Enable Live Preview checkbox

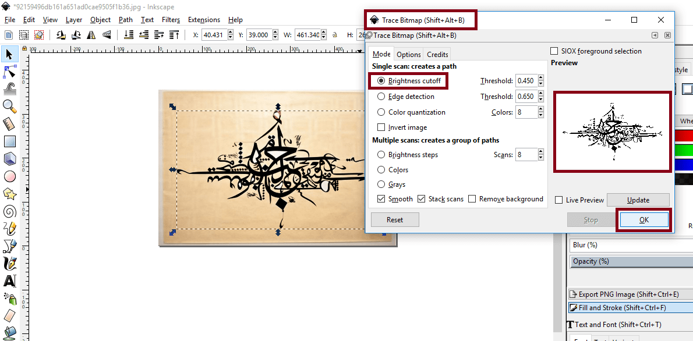click(x=559, y=200)
